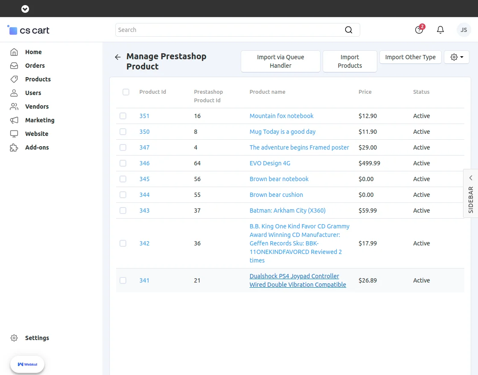Open the notifications bell
478x375 pixels.
coord(440,30)
